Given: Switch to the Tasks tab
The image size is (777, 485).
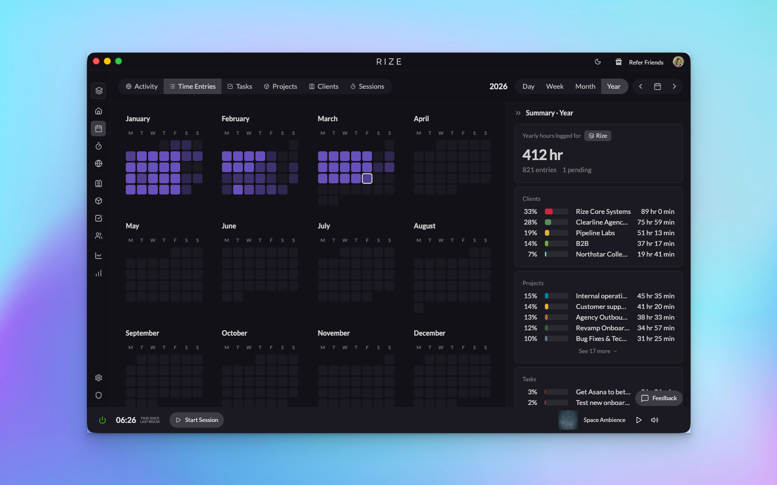Looking at the screenshot, I should coord(240,86).
